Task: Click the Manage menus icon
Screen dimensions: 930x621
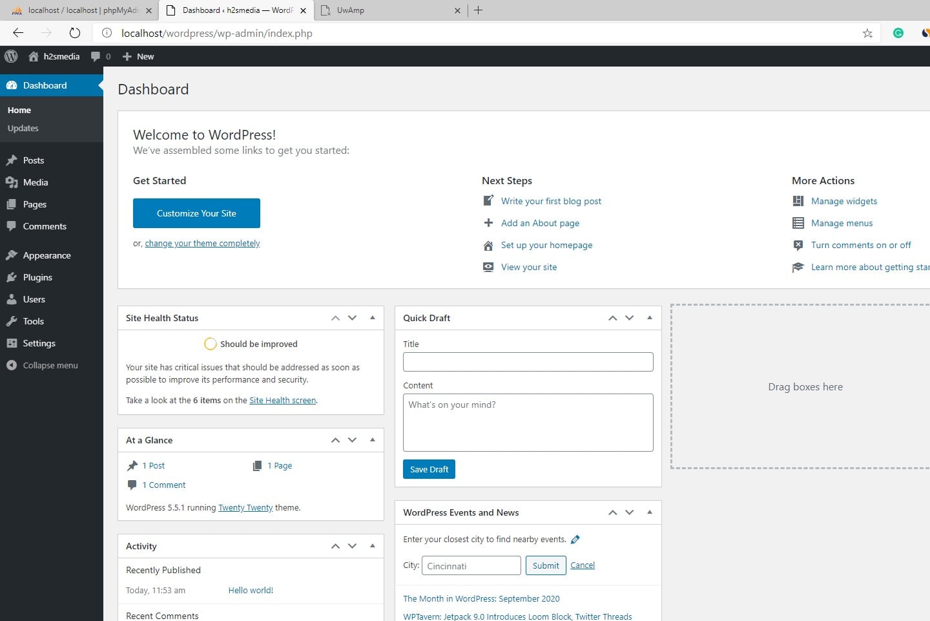Action: pos(798,223)
